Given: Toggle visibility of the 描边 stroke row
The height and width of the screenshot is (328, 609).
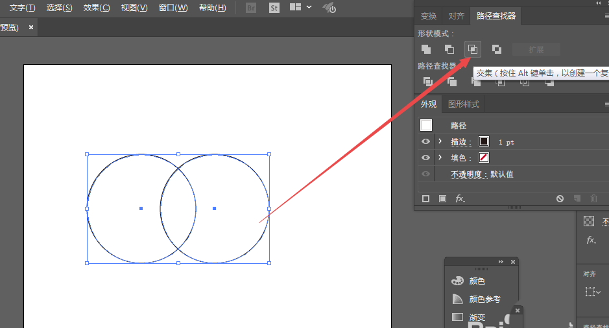Looking at the screenshot, I should pos(425,141).
